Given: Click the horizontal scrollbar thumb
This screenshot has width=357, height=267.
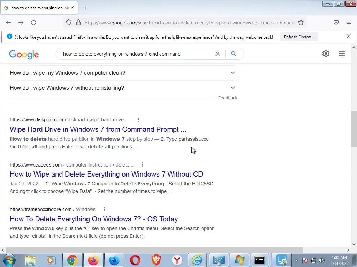Looking at the screenshot, I should pos(154,250).
